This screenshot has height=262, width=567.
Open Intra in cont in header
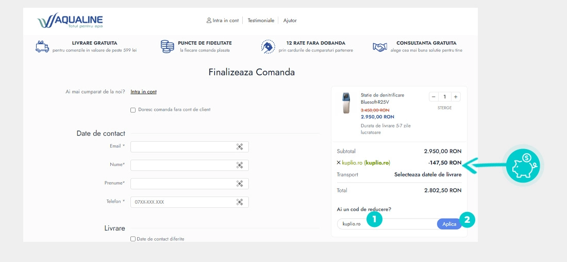point(226,21)
